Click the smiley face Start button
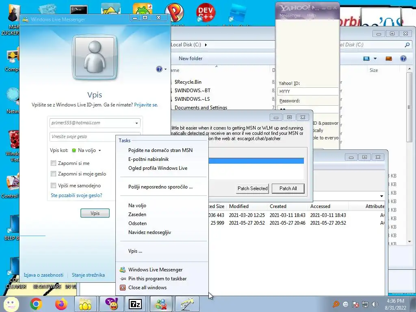Viewport: 416px width, 312px height. pos(11,304)
